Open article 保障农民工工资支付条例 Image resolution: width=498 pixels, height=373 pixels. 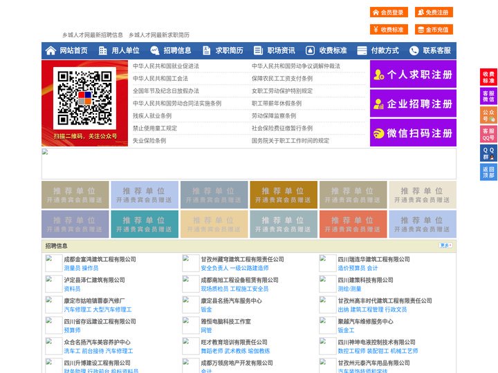[282, 78]
